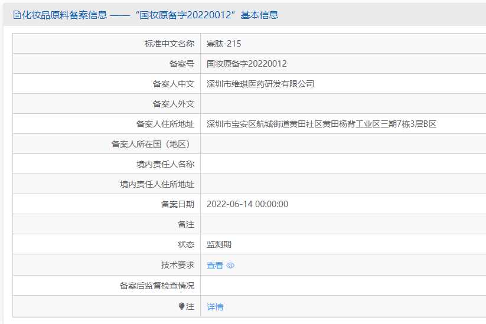Click the 备案号 row label
486x324 pixels.
182,64
